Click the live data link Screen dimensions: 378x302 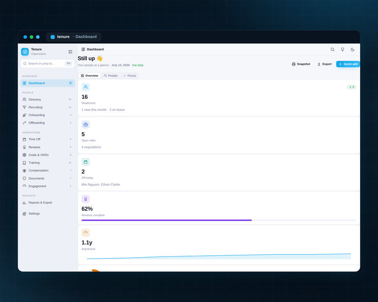pyautogui.click(x=137, y=65)
